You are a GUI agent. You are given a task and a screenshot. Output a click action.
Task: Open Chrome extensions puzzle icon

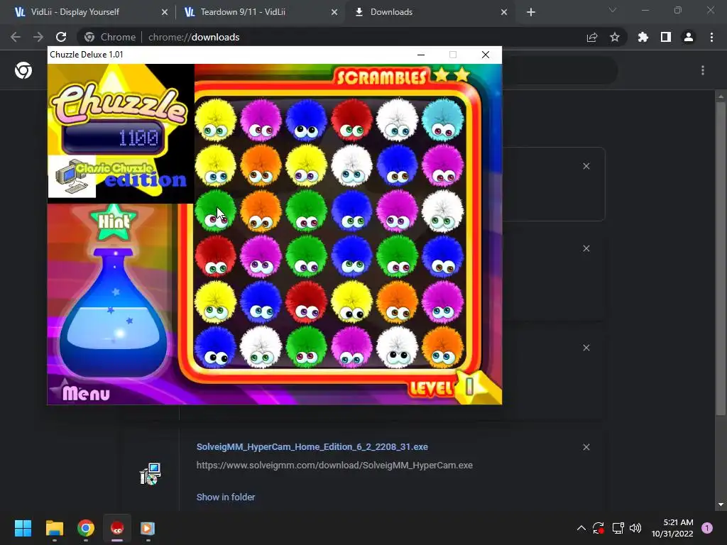coord(643,37)
